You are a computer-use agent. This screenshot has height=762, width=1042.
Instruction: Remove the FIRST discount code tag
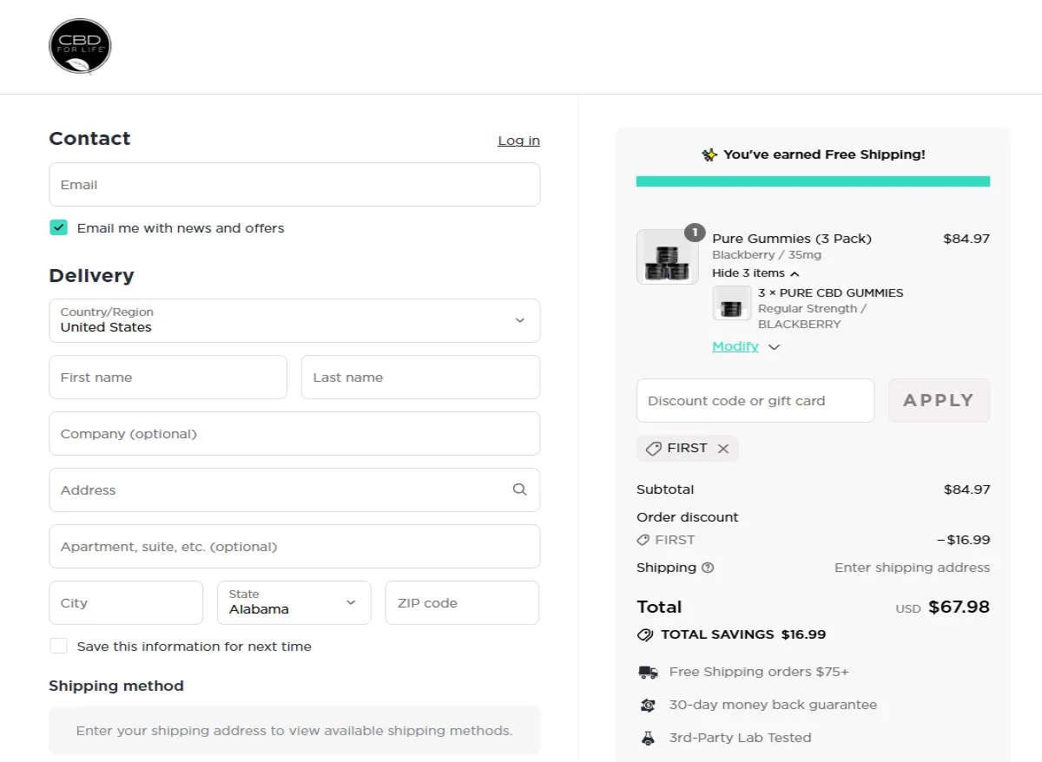723,449
